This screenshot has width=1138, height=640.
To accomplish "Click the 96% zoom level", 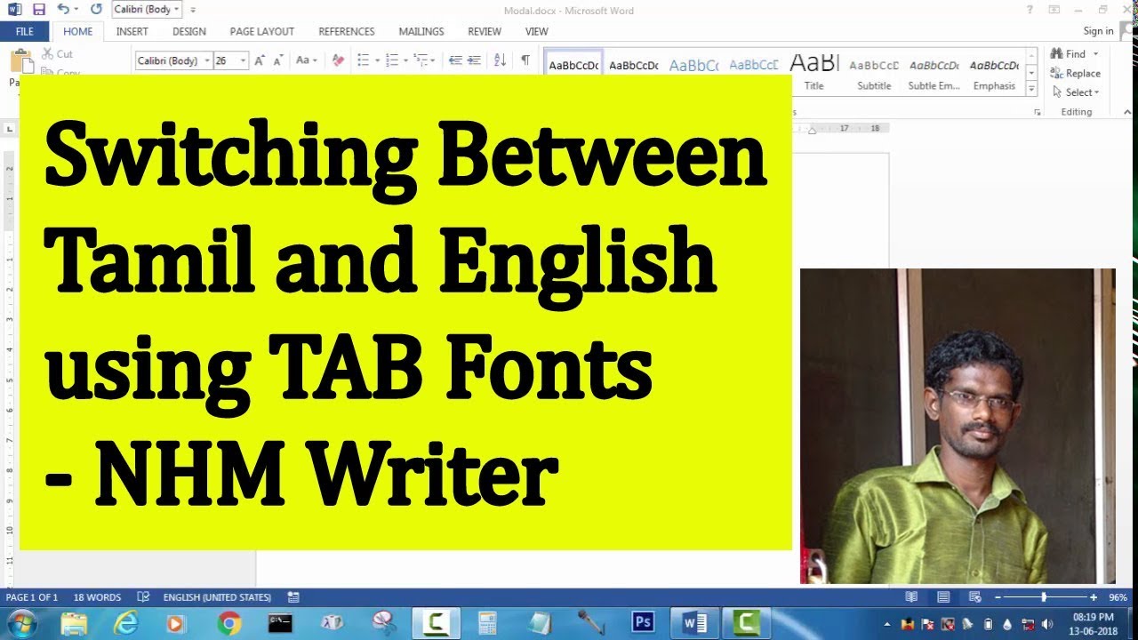I will [1118, 597].
